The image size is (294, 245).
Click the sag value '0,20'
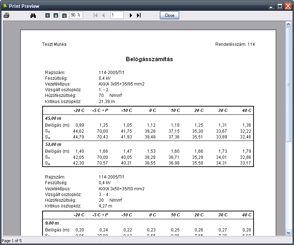pos(80,230)
